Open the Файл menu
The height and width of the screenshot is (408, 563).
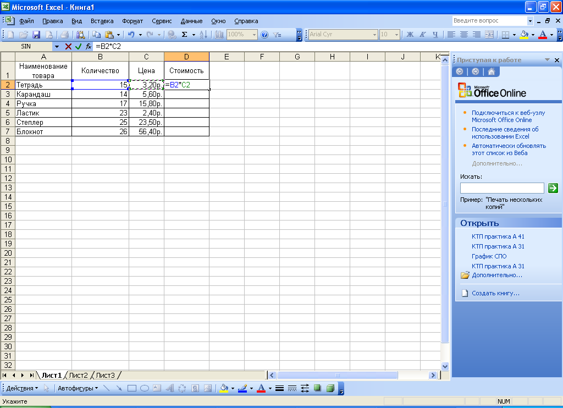pos(26,21)
